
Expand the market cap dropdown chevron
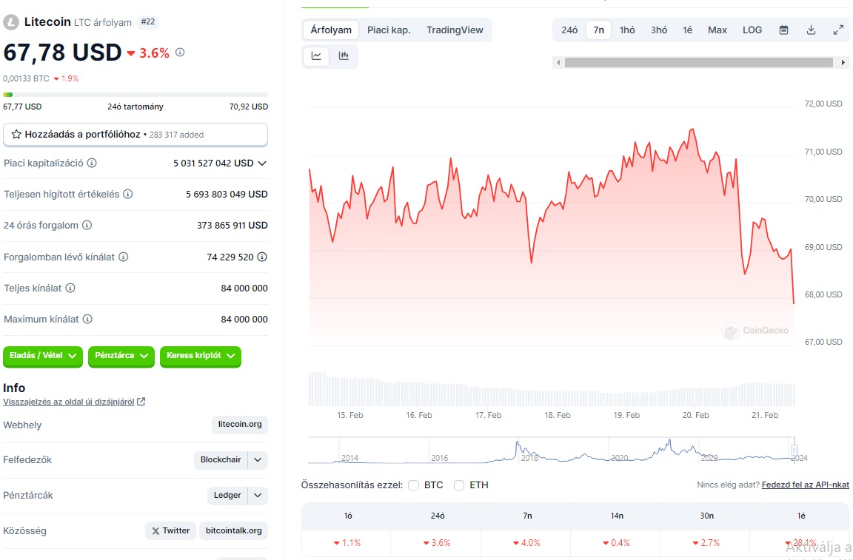pos(262,163)
